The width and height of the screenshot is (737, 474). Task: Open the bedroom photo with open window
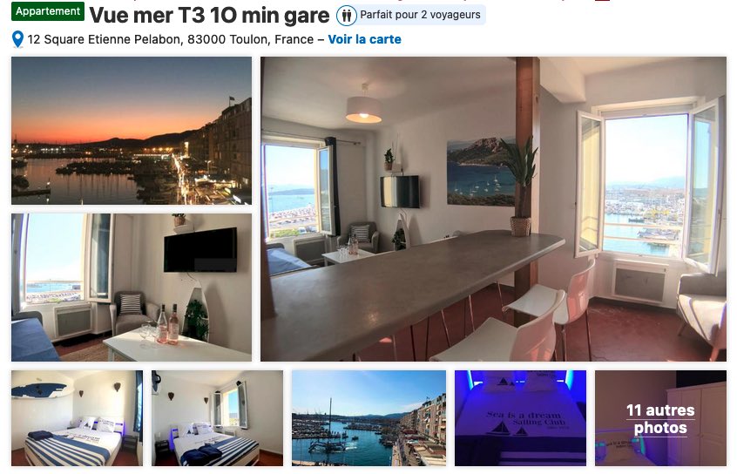[x=217, y=418]
